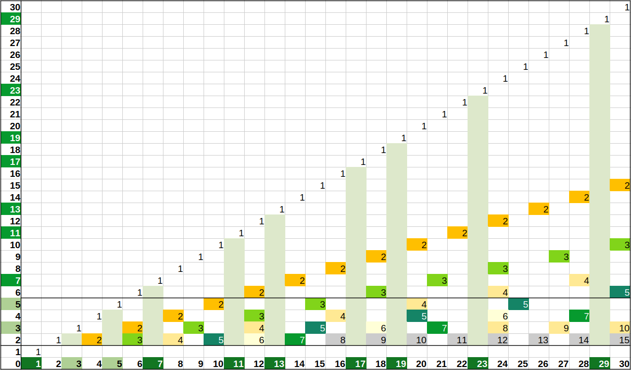Select dark green column label 17 in bottom row
Image resolution: width=631 pixels, height=370 pixels.
tap(356, 364)
